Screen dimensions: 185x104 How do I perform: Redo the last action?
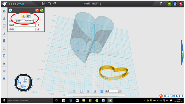tap(55, 3)
